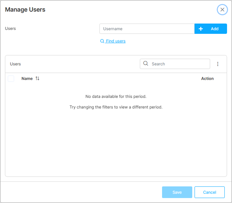This screenshot has height=203, width=232.
Task: Click the magnifier icon in the Search box
Action: click(146, 63)
